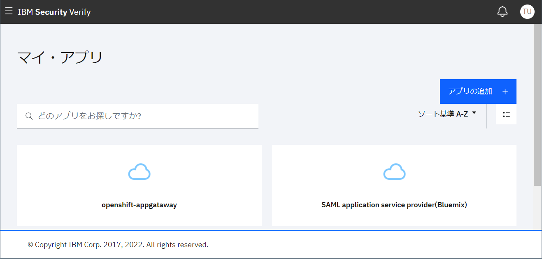Open the notifications bell
This screenshot has width=542, height=259.
click(502, 11)
